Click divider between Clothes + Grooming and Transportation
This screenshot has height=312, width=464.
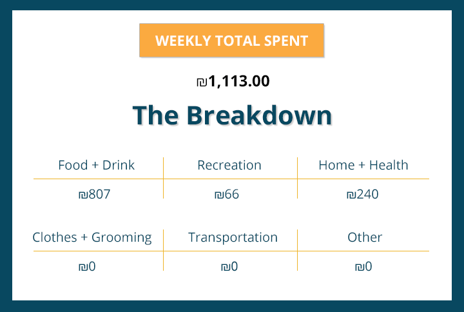coord(163,249)
